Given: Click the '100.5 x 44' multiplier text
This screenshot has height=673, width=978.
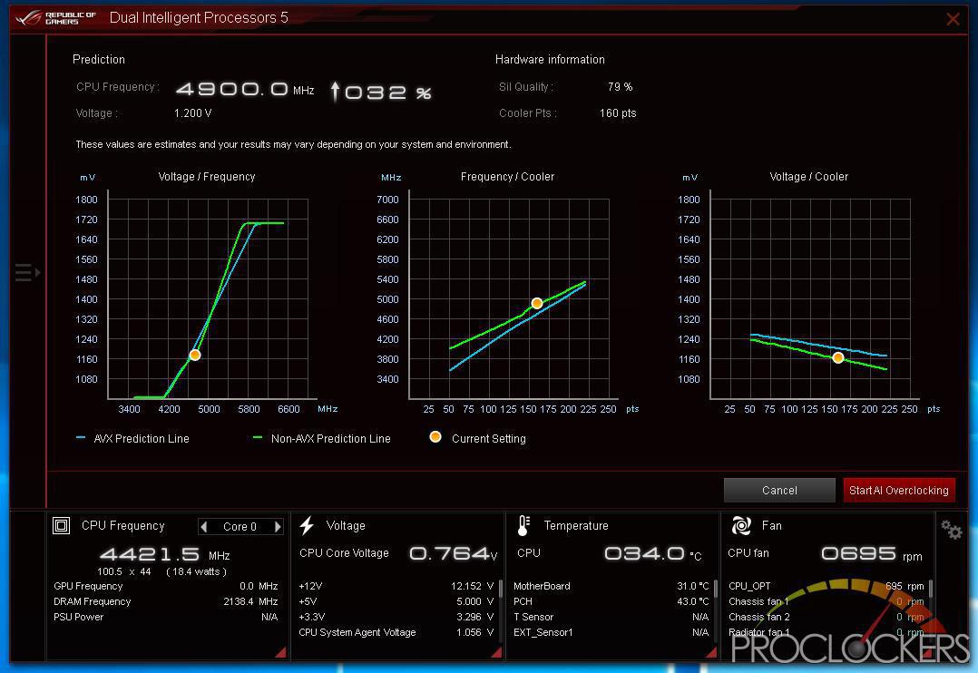Looking at the screenshot, I should 124,571.
